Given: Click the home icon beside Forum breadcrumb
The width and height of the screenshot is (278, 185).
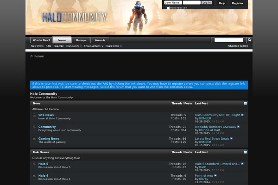Looking at the screenshot, I should pyautogui.click(x=32, y=56).
